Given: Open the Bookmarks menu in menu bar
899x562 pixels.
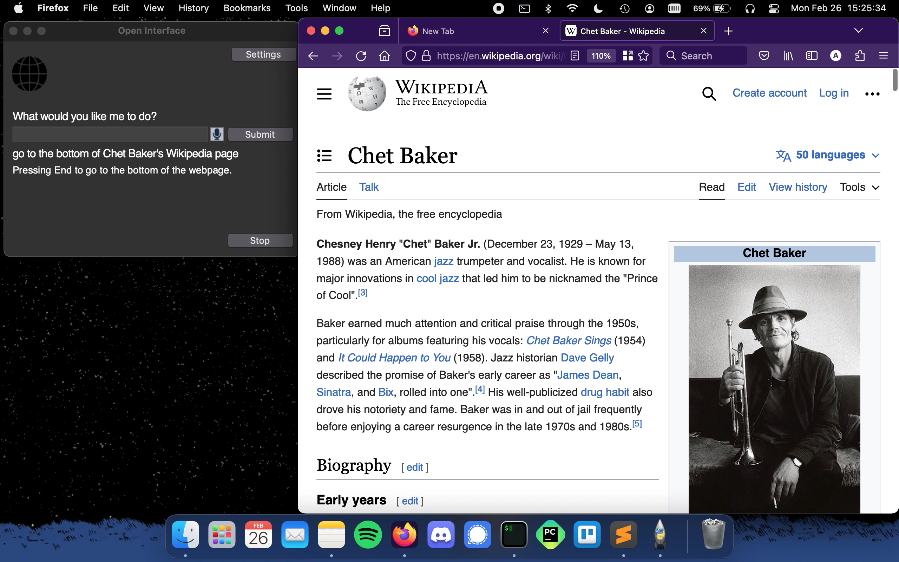Looking at the screenshot, I should coord(247,8).
